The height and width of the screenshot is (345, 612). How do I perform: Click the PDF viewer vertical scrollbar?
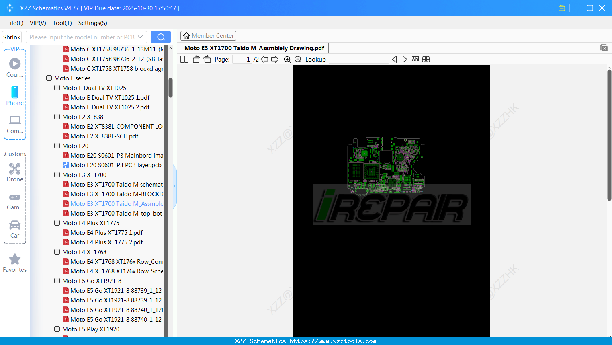pos(609,135)
